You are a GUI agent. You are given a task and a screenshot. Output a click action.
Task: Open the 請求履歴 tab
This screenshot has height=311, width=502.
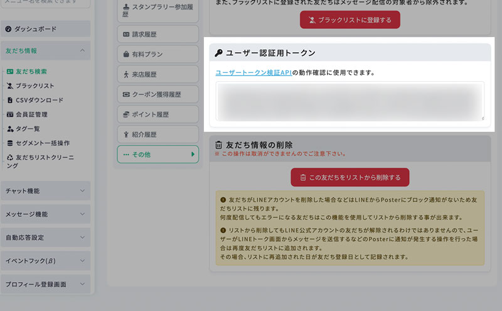click(158, 34)
